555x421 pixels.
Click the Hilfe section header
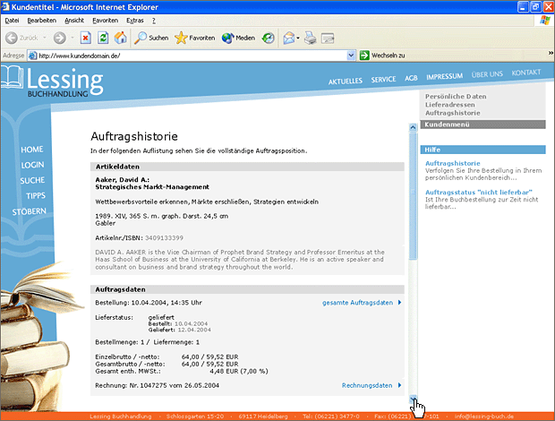tap(482, 150)
